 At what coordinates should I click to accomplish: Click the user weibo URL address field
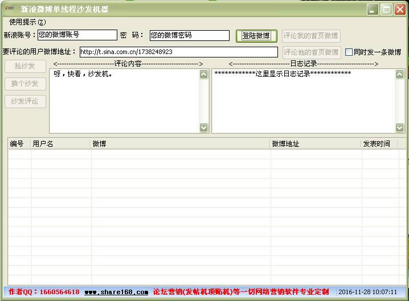[x=179, y=52]
